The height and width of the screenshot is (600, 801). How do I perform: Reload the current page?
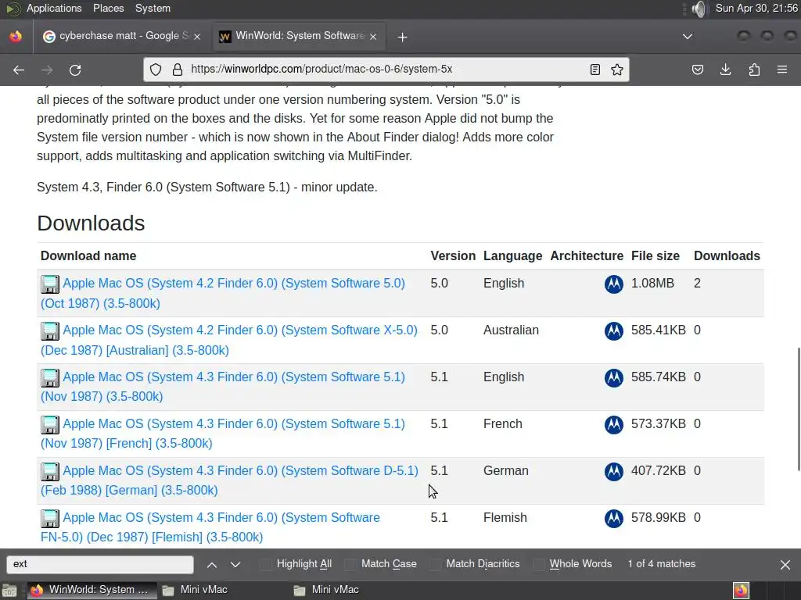(x=75, y=70)
